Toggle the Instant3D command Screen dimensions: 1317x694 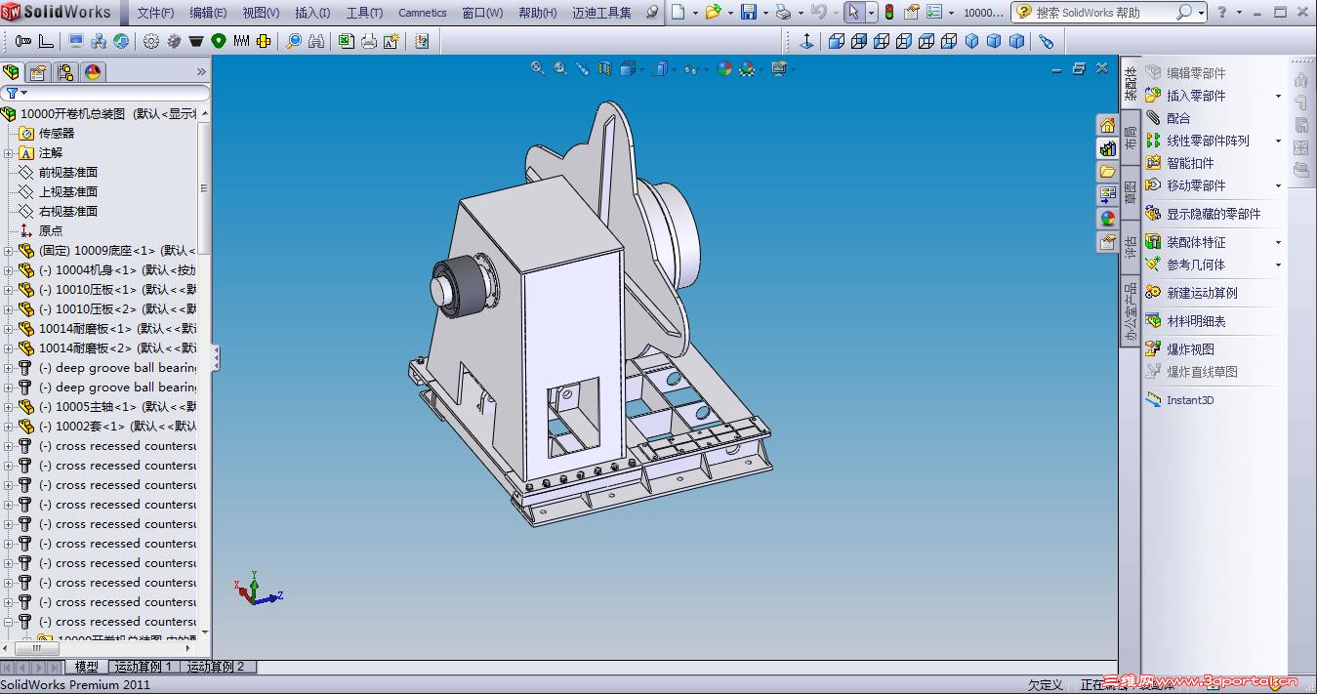click(1178, 400)
